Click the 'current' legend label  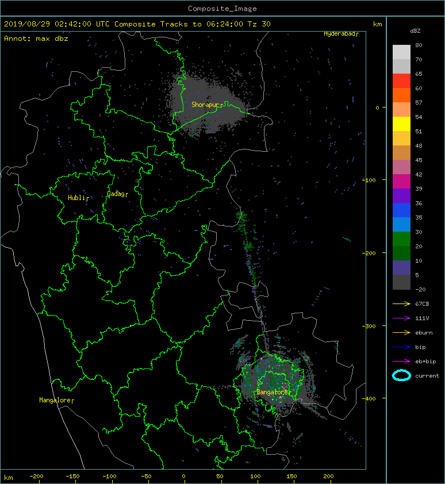click(427, 376)
